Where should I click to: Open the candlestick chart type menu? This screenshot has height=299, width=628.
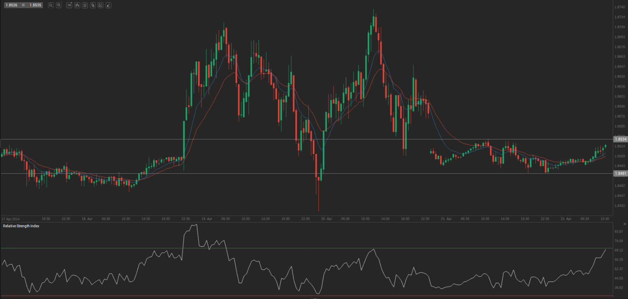77,5
